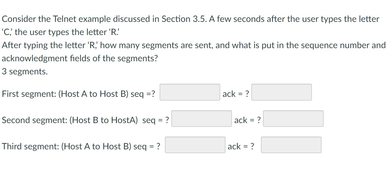Focus the Second segment seq input box
Image resolution: width=386 pixels, height=175 pixels.
click(201, 118)
